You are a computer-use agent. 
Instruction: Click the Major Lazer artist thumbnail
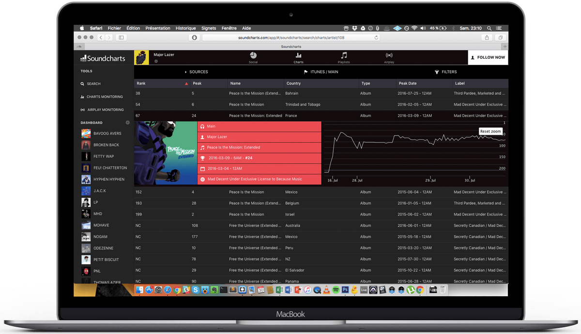click(x=141, y=57)
